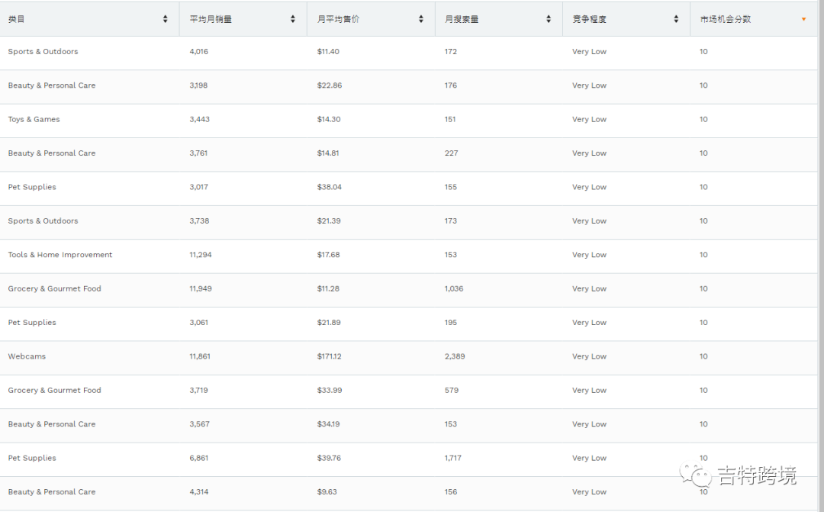Click the 2,389 monthly search value
The height and width of the screenshot is (512, 824).
coord(455,356)
